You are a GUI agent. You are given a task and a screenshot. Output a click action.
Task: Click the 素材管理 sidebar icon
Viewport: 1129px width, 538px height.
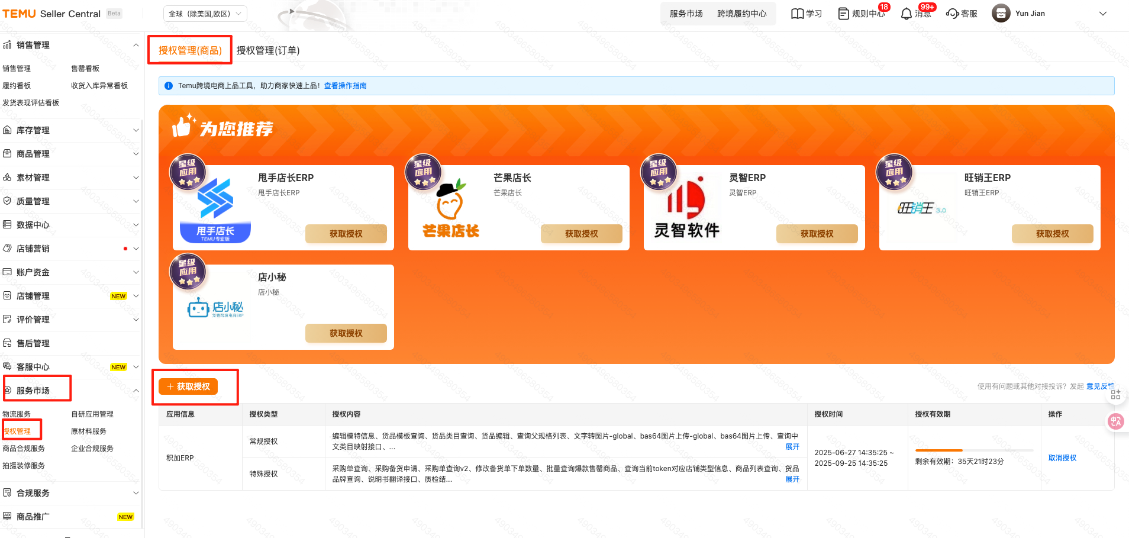8,178
